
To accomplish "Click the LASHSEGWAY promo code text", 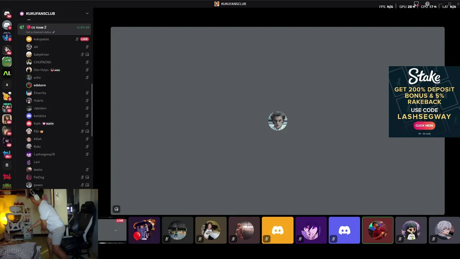I will [x=424, y=117].
